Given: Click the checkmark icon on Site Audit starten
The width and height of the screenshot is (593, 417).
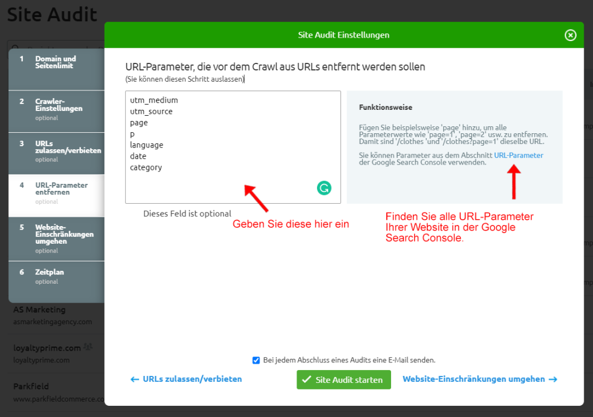Looking at the screenshot, I should tap(306, 379).
